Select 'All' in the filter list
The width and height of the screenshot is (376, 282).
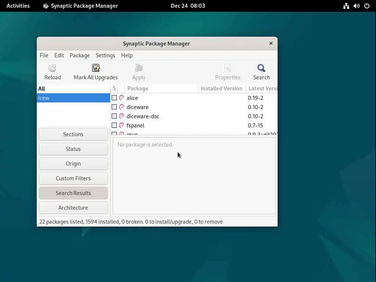(73, 89)
